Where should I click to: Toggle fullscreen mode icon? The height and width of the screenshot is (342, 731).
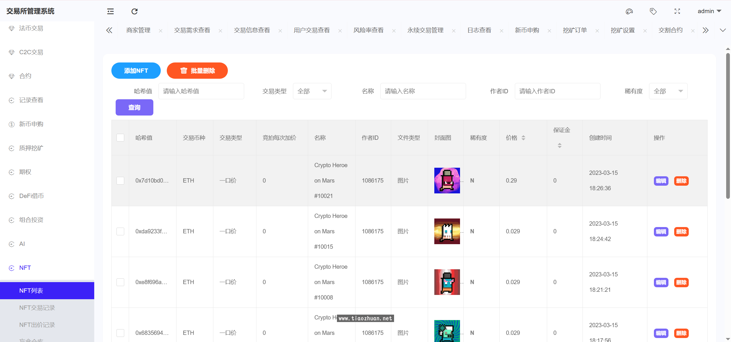tap(677, 11)
